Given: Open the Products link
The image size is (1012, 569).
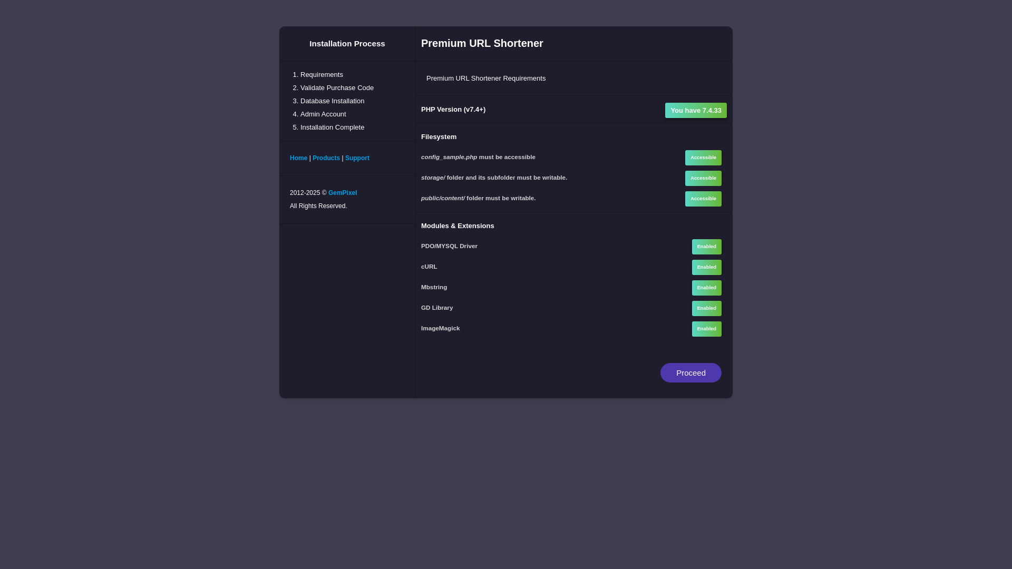Looking at the screenshot, I should (x=326, y=158).
